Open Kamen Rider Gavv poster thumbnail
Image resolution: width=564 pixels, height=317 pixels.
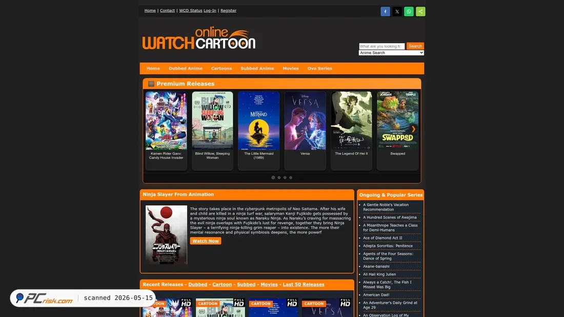(166, 120)
